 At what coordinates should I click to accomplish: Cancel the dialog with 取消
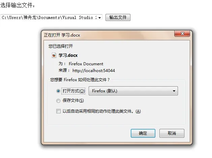pyautogui.click(x=172, y=133)
